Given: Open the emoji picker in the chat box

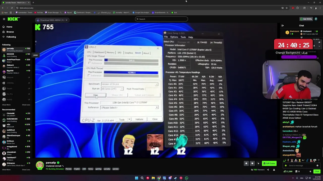Looking at the screenshot, I should (317, 165).
